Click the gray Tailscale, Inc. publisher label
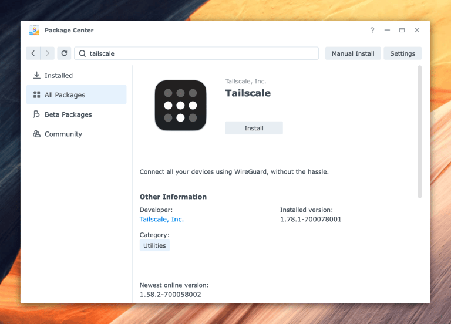This screenshot has width=451, height=324. pos(245,82)
